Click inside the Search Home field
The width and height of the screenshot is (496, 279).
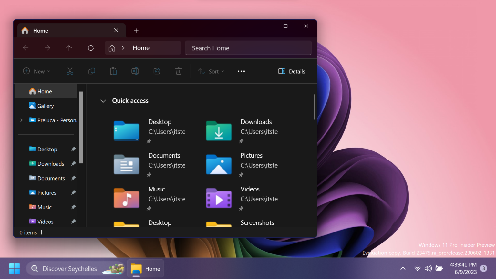tap(248, 48)
